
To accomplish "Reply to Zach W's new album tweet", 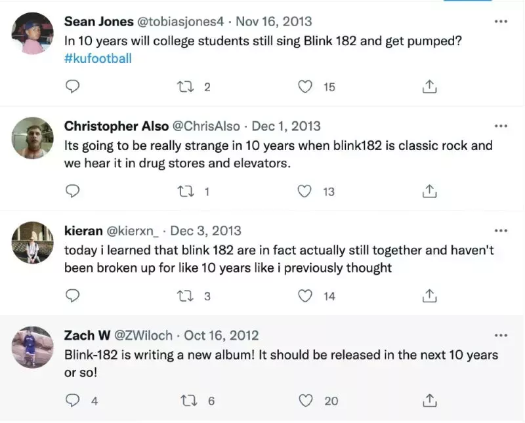I will tap(73, 400).
